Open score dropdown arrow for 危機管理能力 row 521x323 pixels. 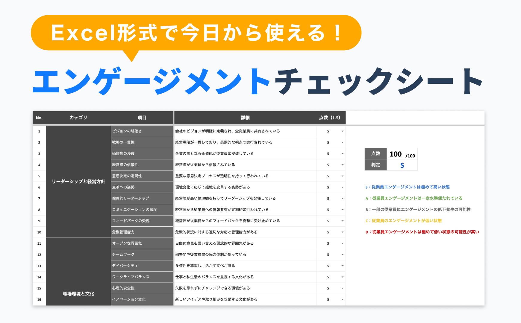click(x=342, y=232)
